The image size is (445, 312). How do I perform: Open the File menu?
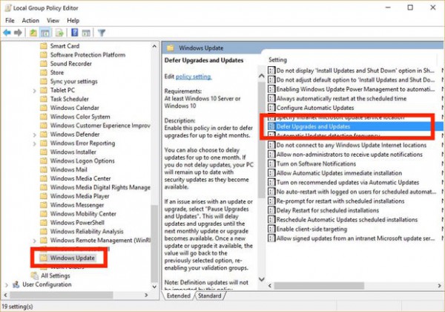coord(10,21)
